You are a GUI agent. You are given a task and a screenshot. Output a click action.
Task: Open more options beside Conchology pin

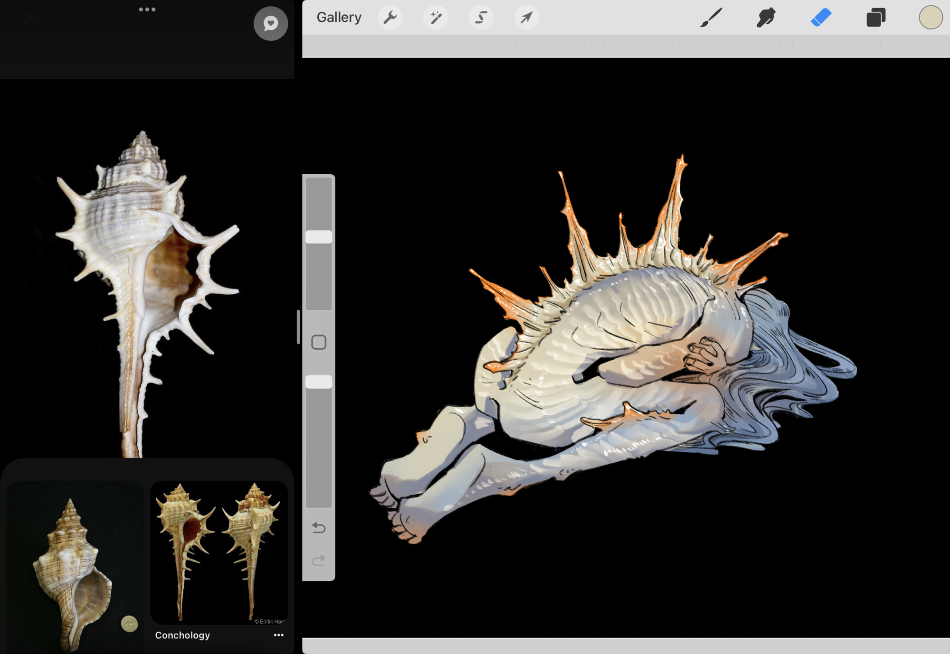click(279, 635)
